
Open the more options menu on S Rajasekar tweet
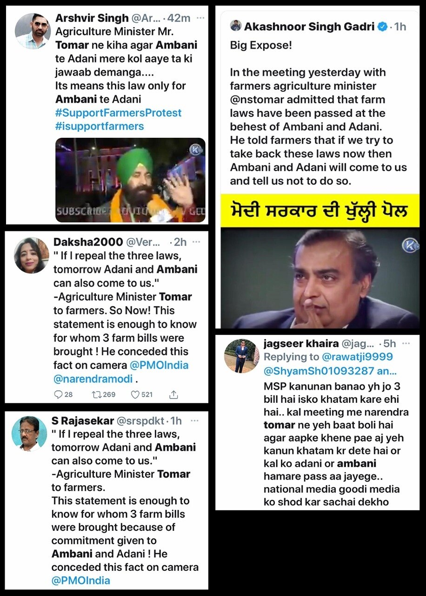(x=194, y=420)
